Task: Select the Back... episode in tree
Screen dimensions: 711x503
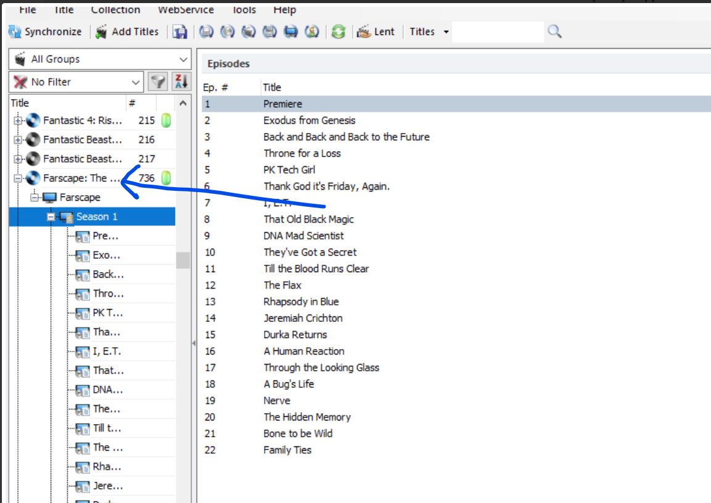Action: (109, 275)
